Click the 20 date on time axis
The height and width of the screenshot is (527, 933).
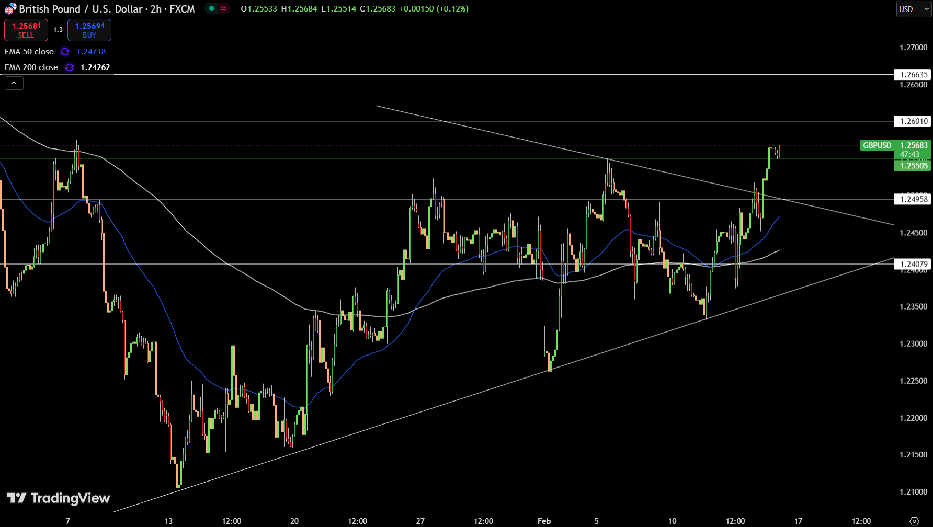(x=294, y=521)
